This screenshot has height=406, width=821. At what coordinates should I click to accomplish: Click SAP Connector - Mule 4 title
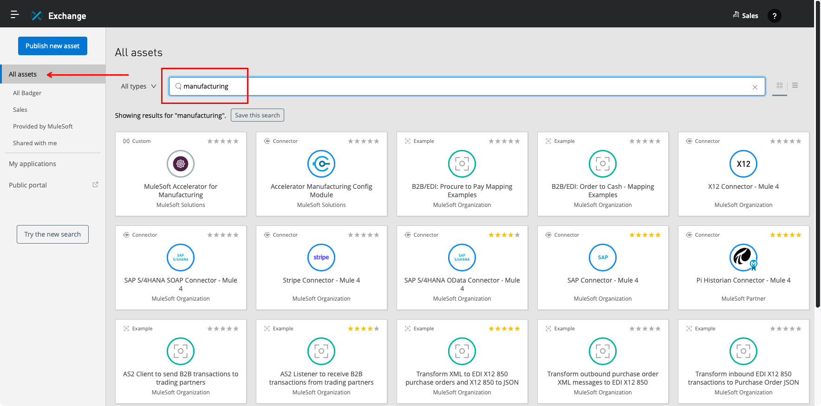click(603, 280)
